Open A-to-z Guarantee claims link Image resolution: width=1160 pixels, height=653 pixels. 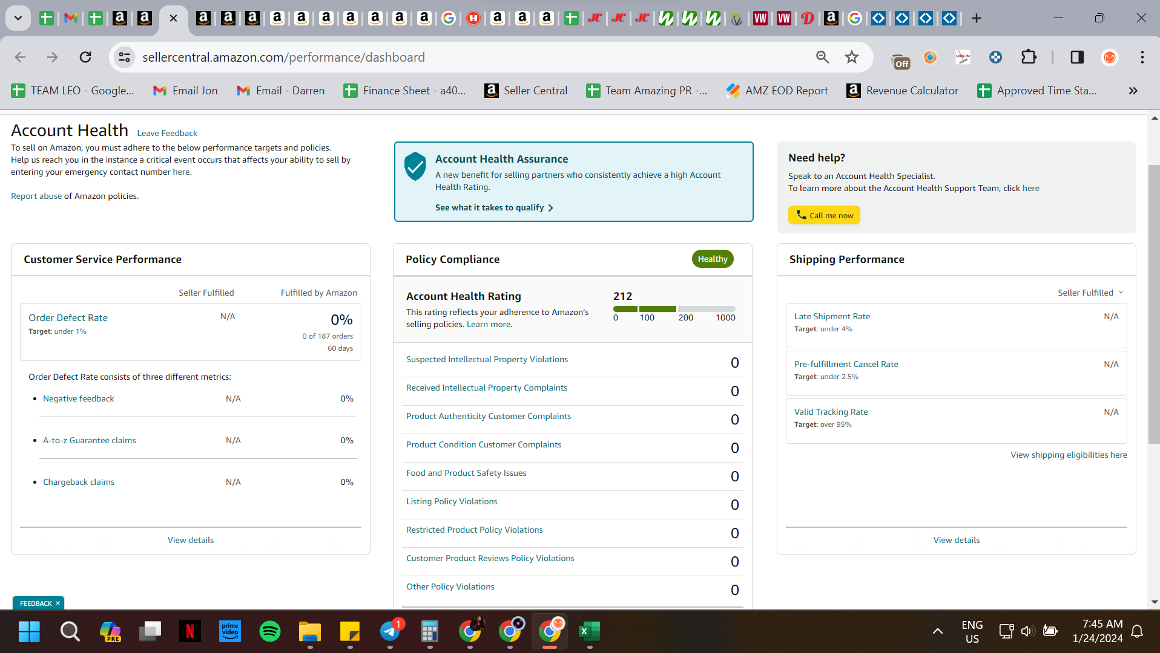[x=89, y=440]
